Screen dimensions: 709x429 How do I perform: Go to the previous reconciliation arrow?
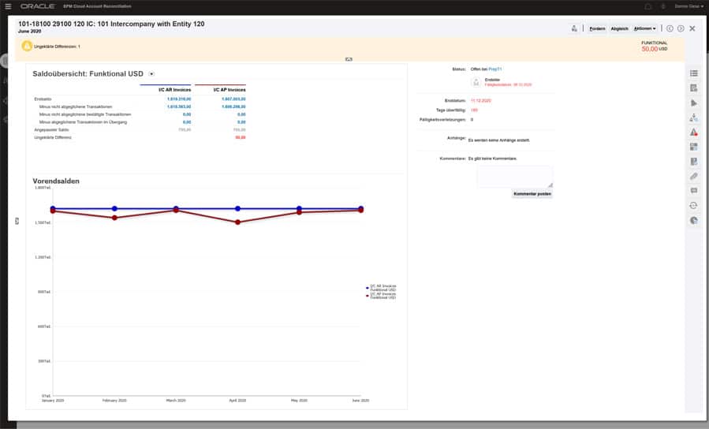670,28
